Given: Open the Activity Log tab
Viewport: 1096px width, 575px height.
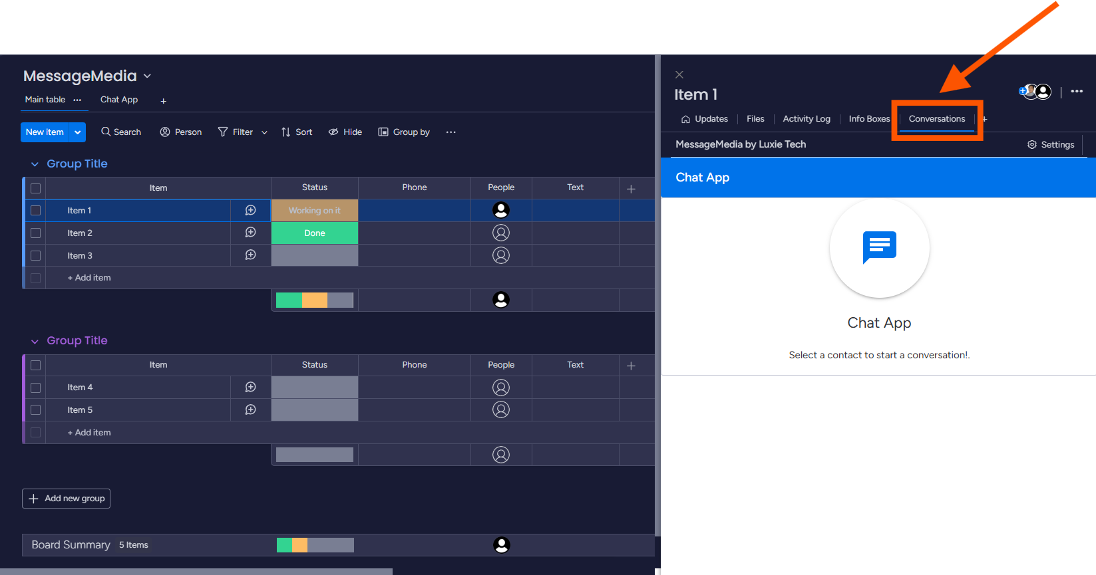Looking at the screenshot, I should (807, 119).
